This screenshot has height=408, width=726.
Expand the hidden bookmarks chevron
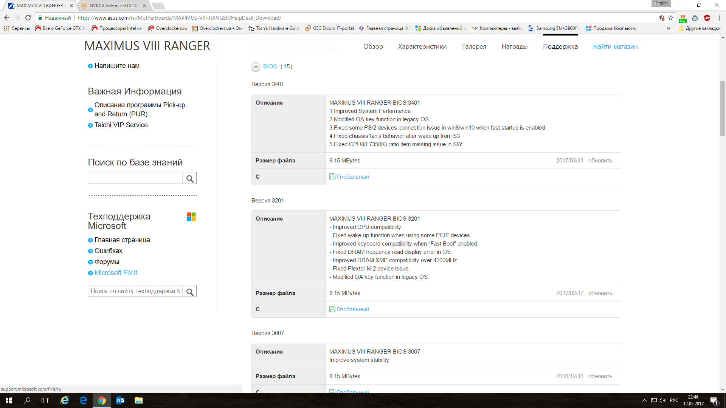click(669, 28)
